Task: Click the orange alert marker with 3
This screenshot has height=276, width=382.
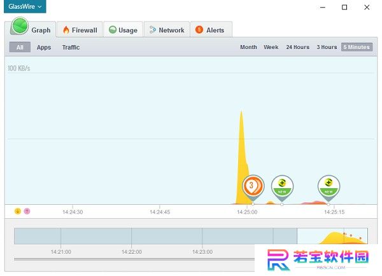Action: 253,186
